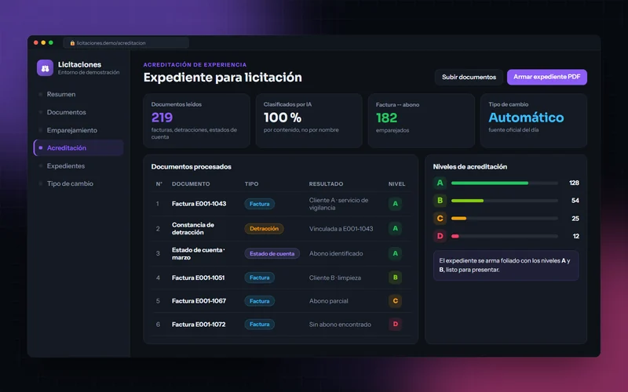Open Documentos in the sidebar

(x=78, y=112)
